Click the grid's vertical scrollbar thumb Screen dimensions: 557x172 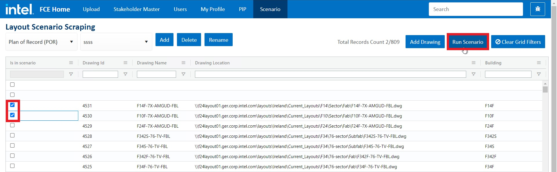(x=545, y=90)
